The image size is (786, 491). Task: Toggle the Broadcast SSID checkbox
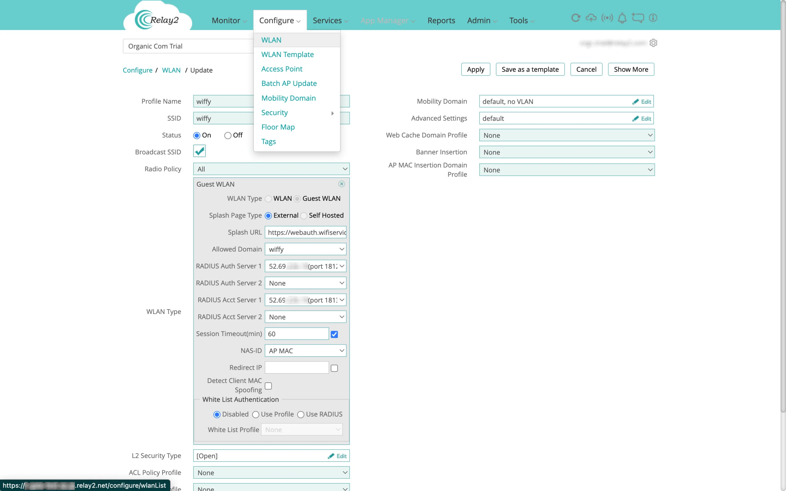200,151
